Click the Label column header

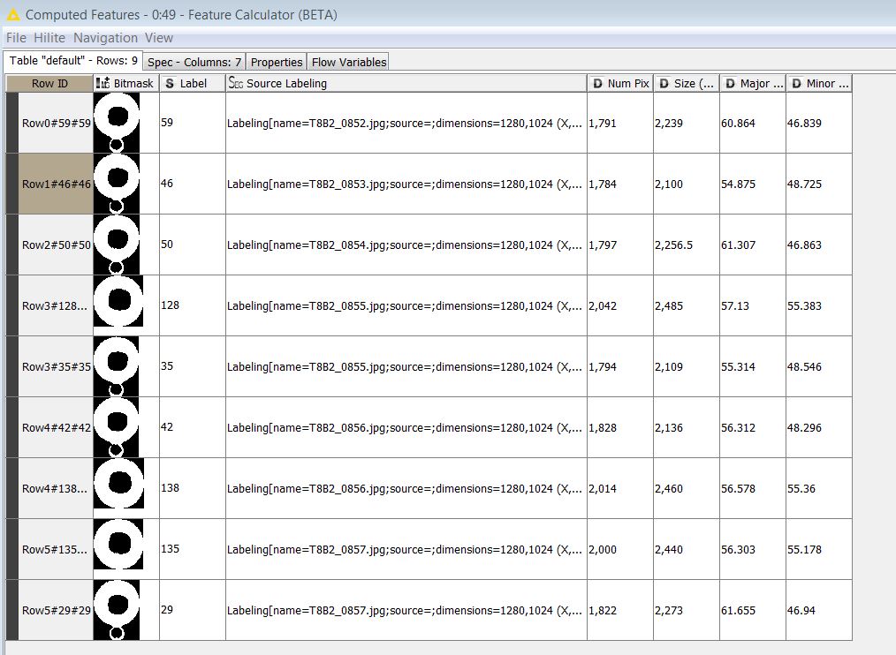coord(193,83)
